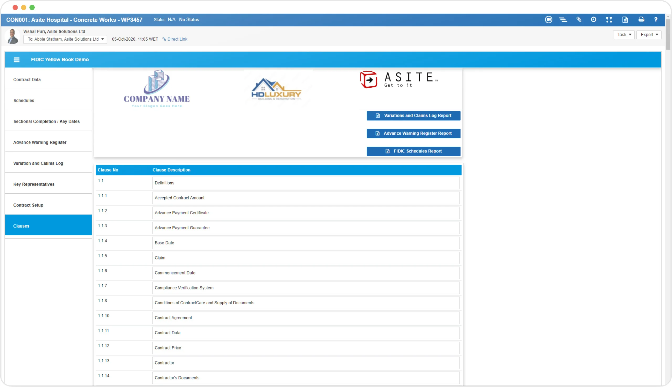Open the To: Abbie Statham recipient dropdown
Image resolution: width=672 pixels, height=387 pixels.
click(x=65, y=39)
